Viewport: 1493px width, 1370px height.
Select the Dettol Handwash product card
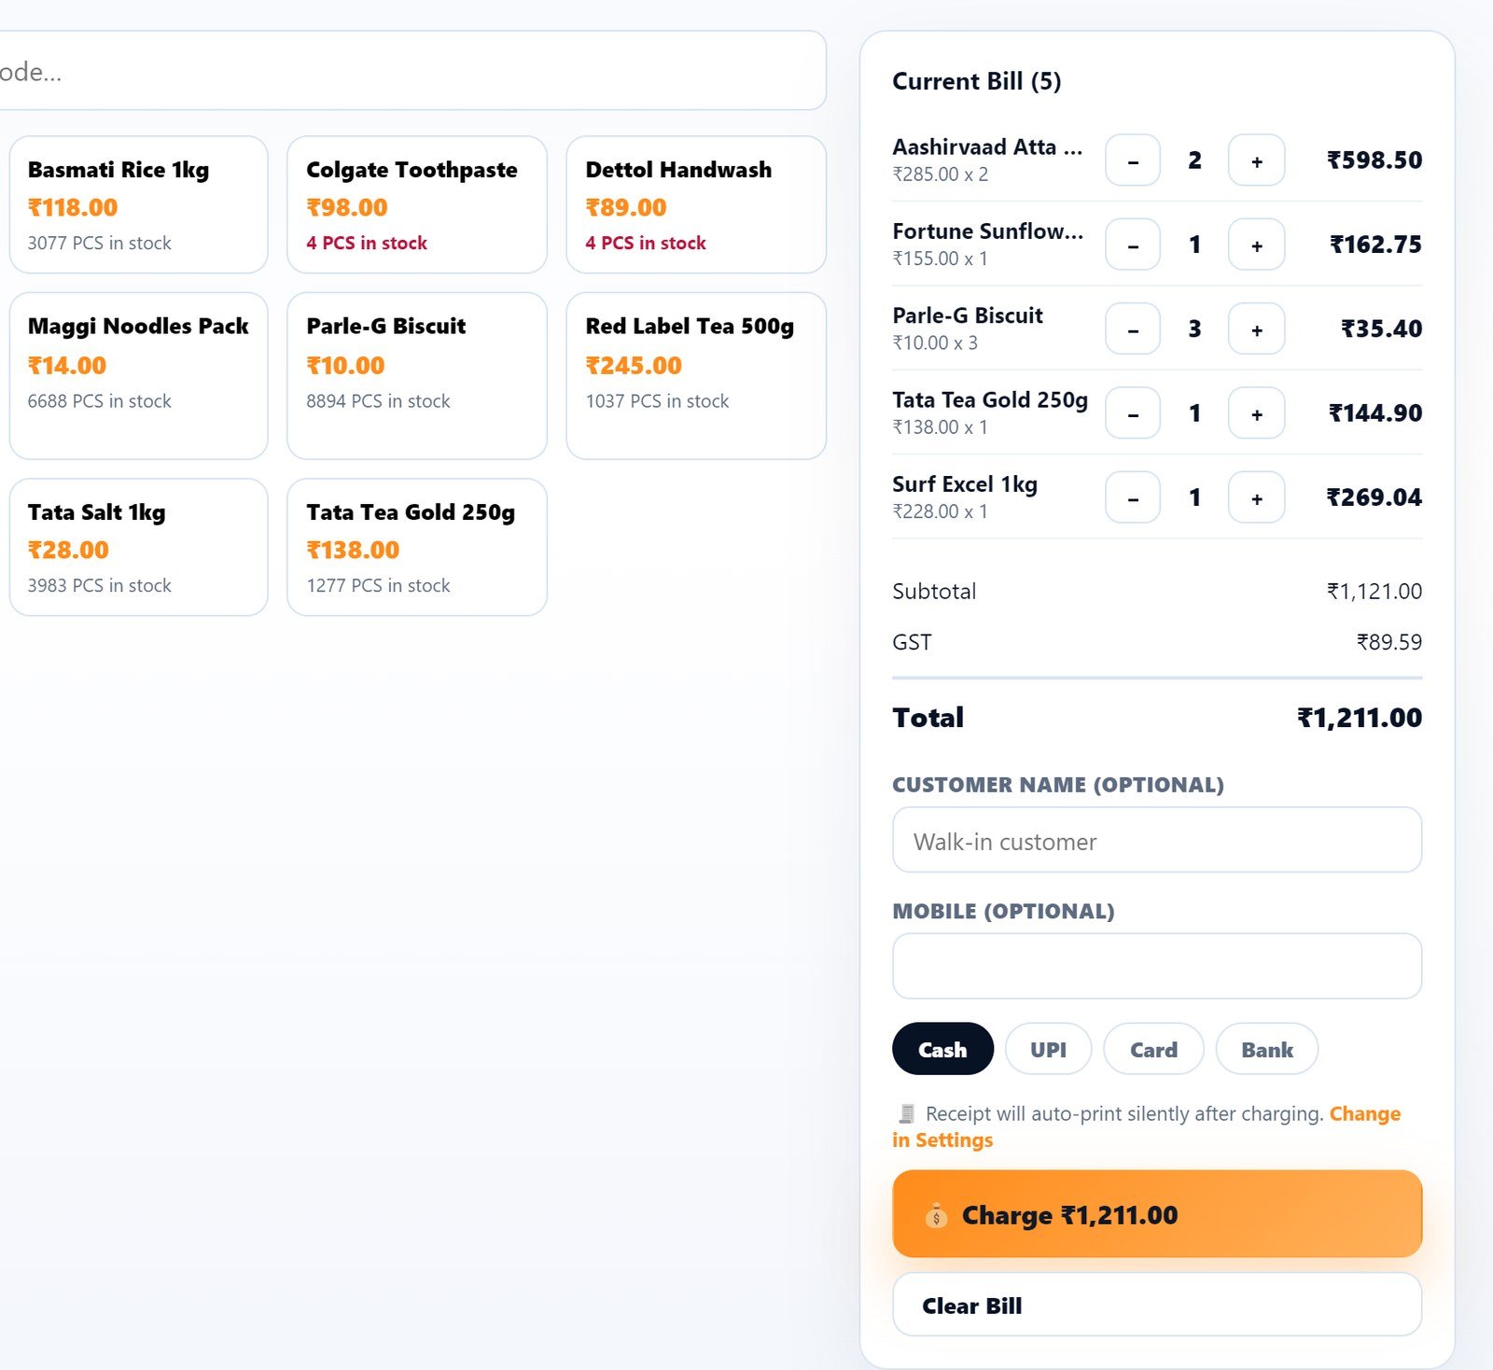(696, 204)
